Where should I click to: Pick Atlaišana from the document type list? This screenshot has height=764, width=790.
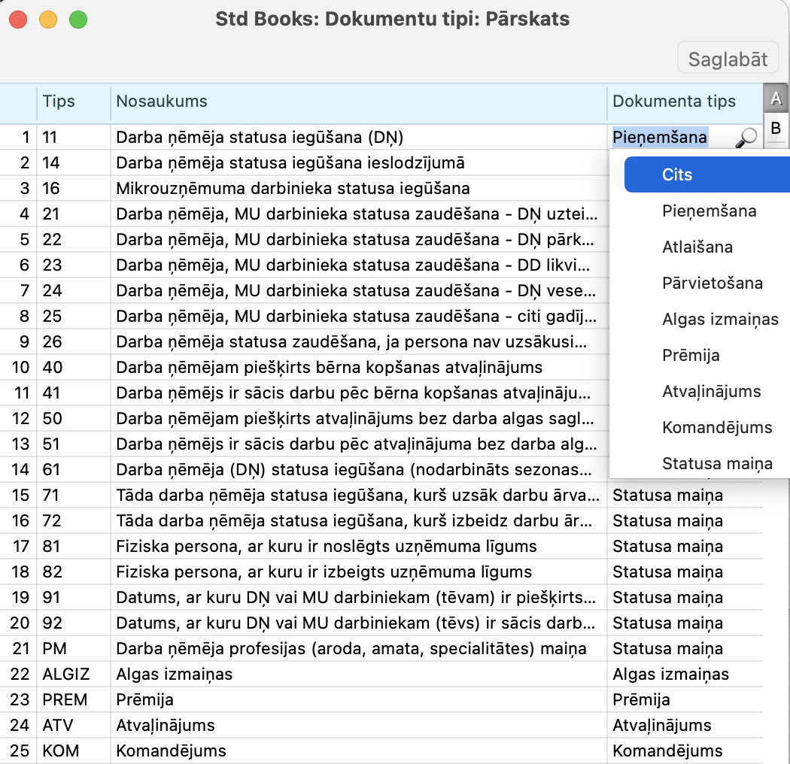697,247
